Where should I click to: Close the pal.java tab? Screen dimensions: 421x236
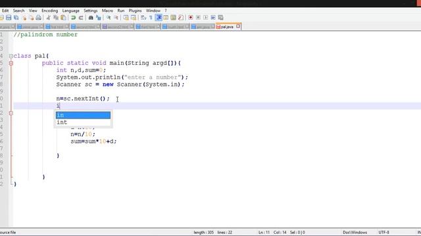pyautogui.click(x=238, y=26)
